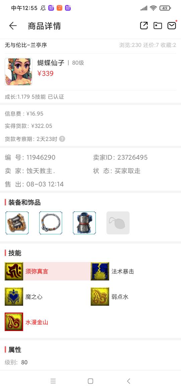The width and height of the screenshot is (181, 392).
Task: Tap the 水漫金山 skill icon
Action: 14,322
